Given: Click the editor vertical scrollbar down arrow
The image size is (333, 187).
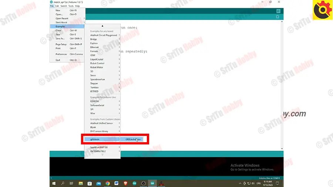Looking at the screenshot, I should [282, 148].
